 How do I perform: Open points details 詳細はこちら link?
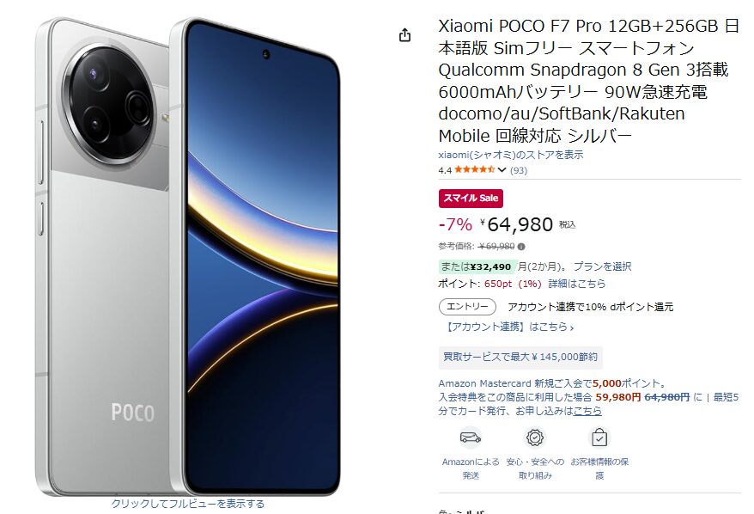tap(576, 284)
